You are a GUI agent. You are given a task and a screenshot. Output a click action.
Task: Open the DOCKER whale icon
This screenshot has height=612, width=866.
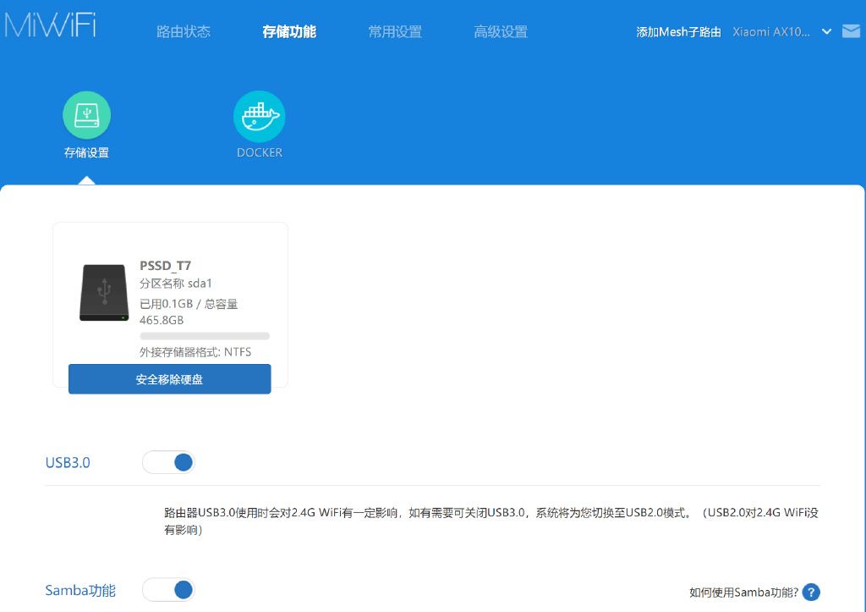(x=259, y=117)
